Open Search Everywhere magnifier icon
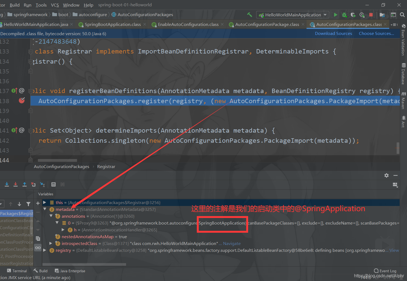Image resolution: width=407 pixels, height=281 pixels. point(402,15)
